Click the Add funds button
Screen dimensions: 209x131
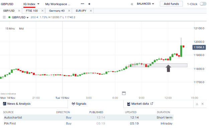[x=171, y=4]
